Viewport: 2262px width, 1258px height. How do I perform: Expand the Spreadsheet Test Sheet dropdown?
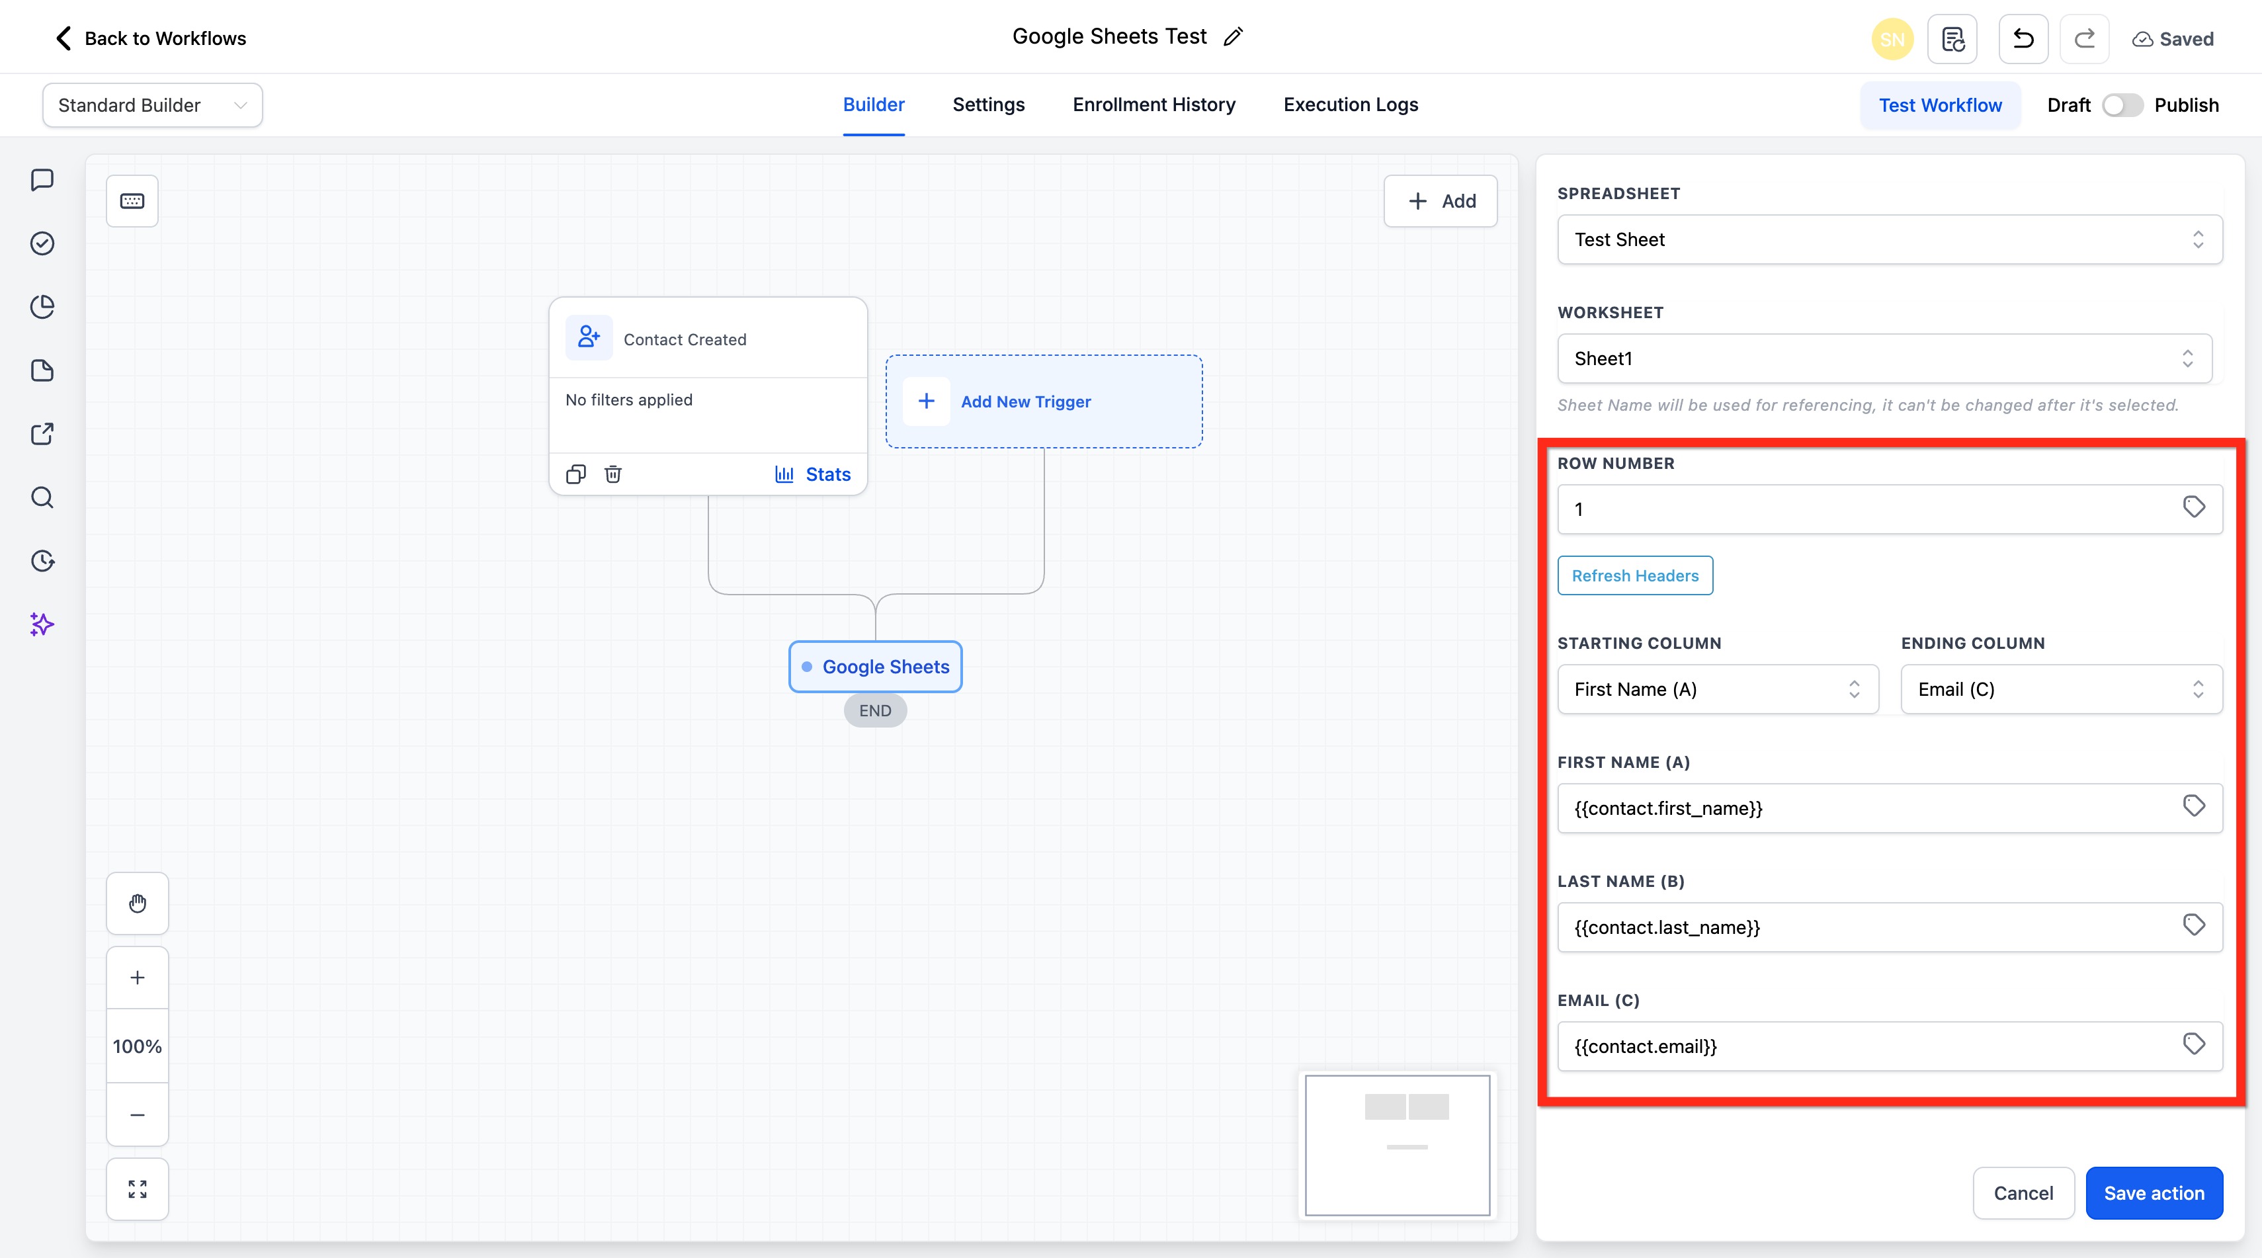[x=1889, y=239]
